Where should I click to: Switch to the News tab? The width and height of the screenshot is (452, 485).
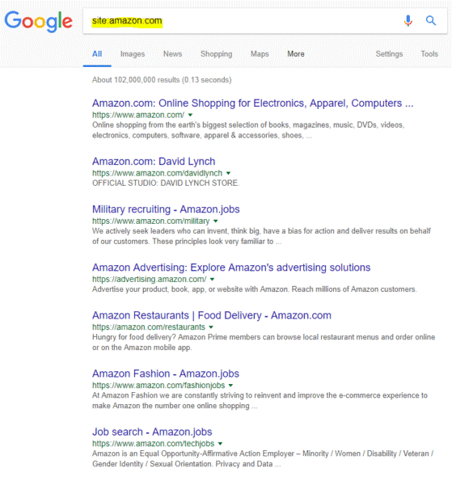point(172,54)
